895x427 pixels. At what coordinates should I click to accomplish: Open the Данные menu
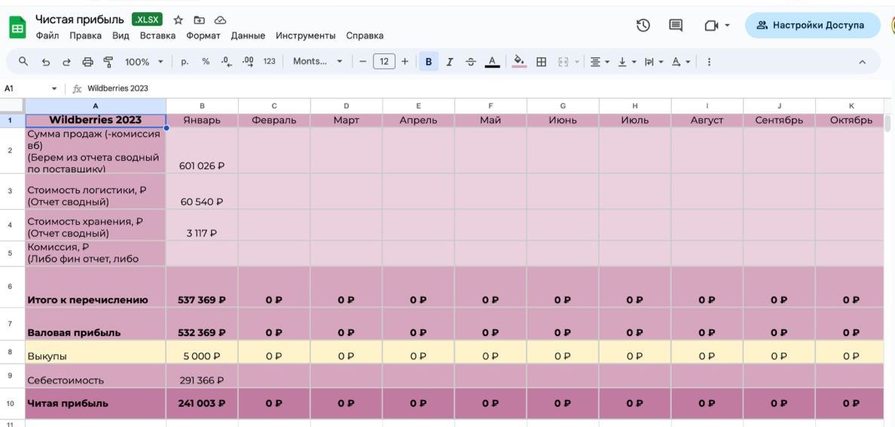click(x=248, y=35)
